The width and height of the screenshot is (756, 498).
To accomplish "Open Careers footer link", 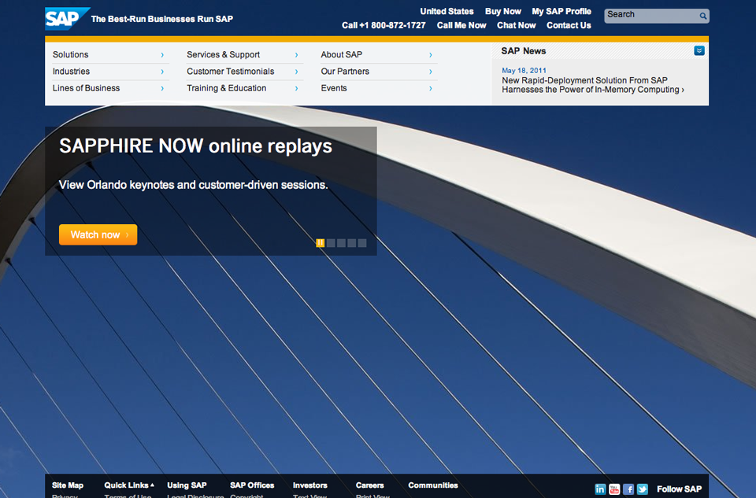I will (370, 485).
